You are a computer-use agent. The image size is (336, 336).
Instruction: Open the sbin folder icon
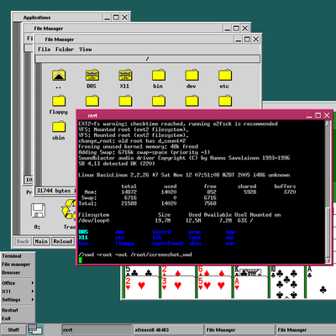pos(59,126)
